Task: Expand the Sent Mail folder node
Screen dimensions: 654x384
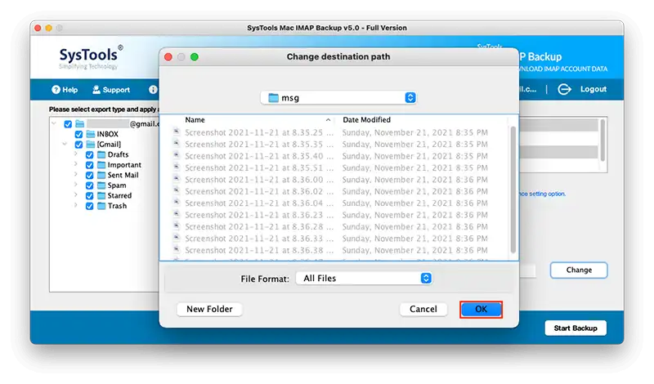Action: (x=75, y=175)
